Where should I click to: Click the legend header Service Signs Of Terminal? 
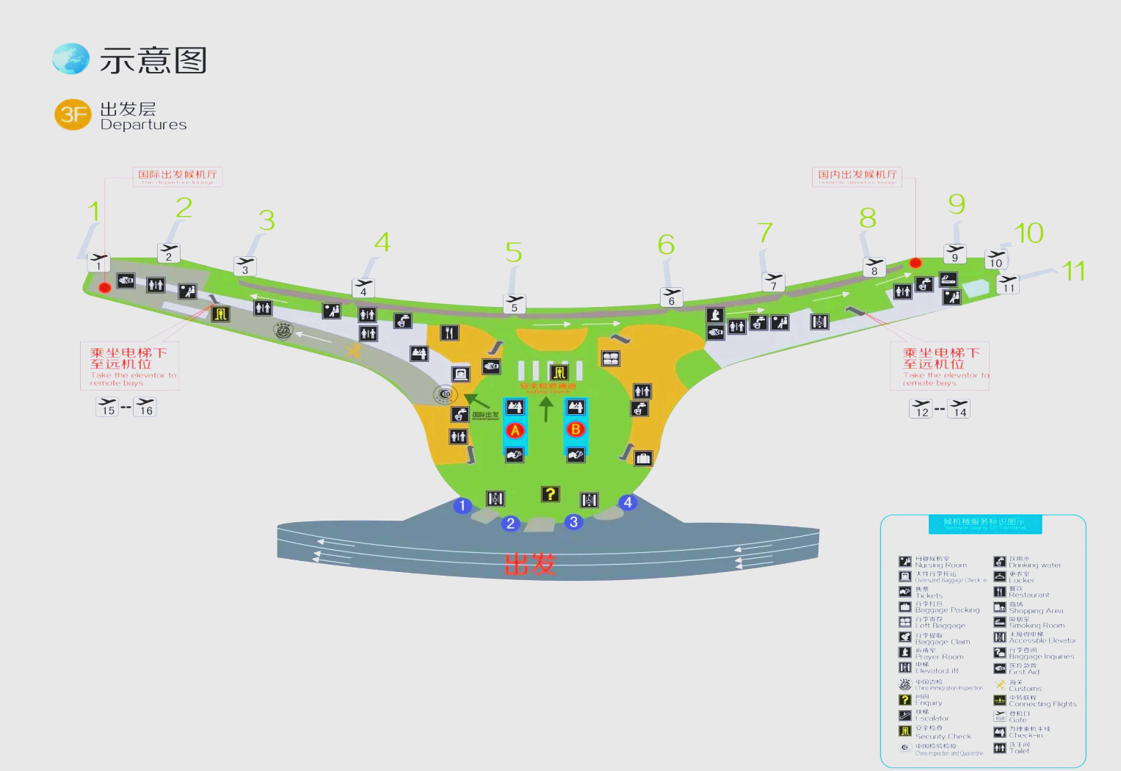pos(984,524)
